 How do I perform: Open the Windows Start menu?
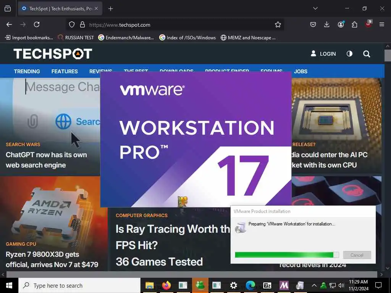(9, 285)
